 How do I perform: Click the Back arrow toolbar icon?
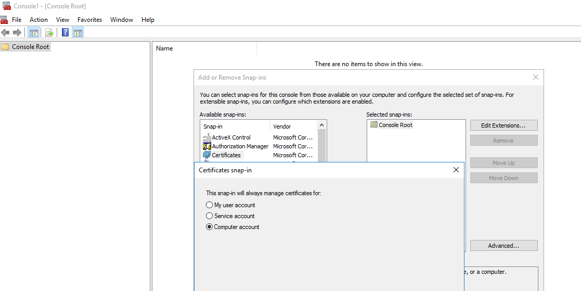coord(5,33)
